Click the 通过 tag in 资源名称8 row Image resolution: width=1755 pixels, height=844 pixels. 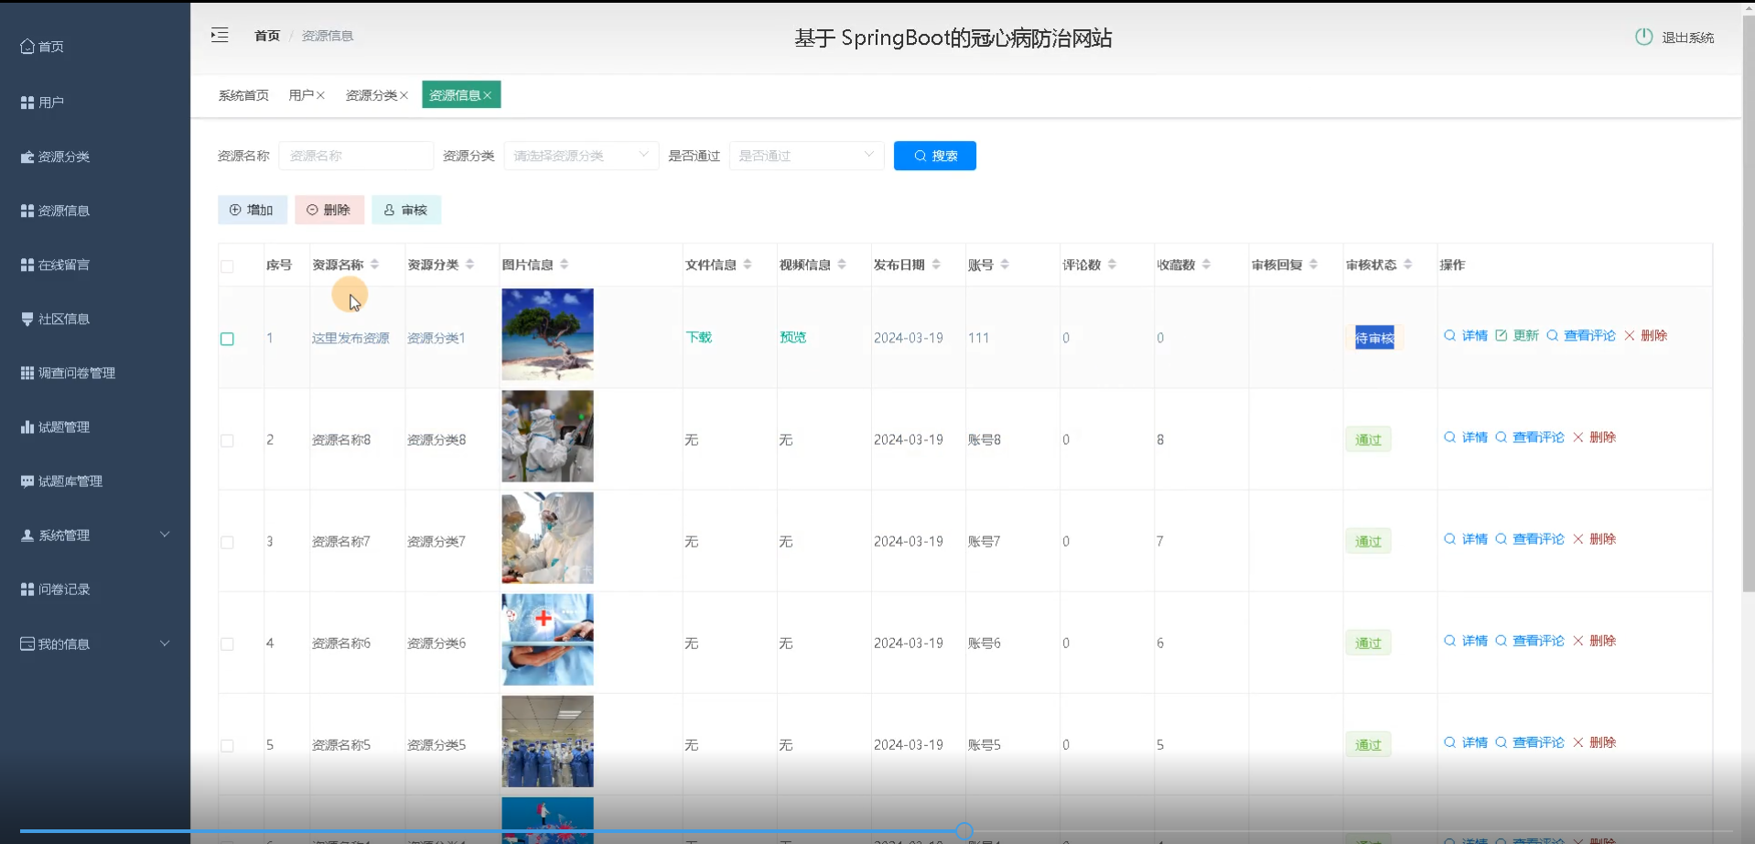(x=1368, y=439)
